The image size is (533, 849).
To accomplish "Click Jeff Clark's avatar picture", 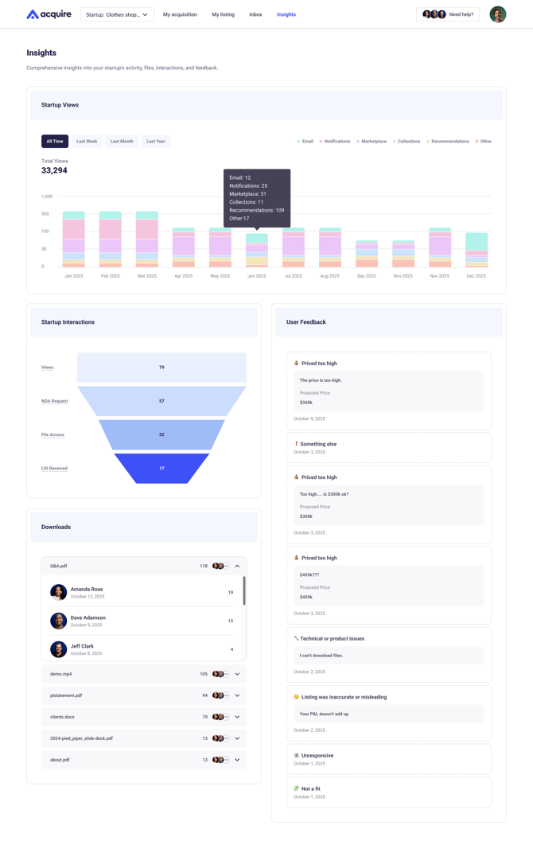I will [x=59, y=648].
